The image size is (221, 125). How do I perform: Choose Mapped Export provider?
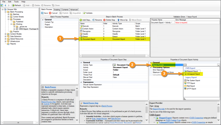click(x=192, y=71)
